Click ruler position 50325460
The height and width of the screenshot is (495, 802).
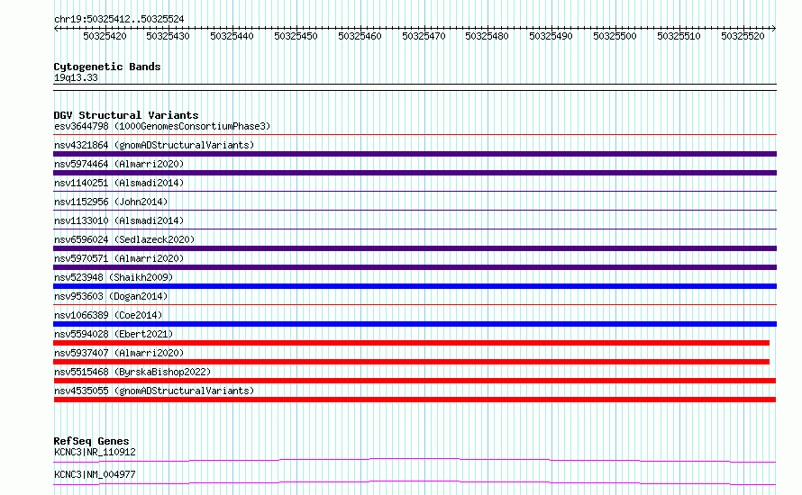pos(360,36)
